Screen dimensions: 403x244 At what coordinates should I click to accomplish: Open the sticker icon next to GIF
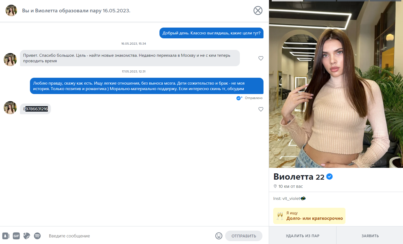point(27,236)
